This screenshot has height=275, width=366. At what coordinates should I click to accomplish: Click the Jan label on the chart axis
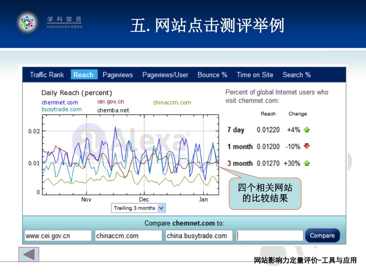[203, 199]
